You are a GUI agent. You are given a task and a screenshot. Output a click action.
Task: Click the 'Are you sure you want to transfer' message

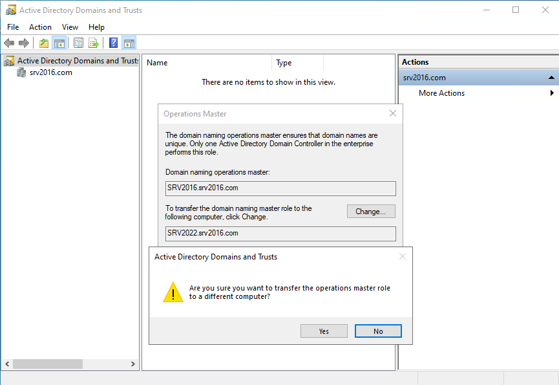[290, 292]
